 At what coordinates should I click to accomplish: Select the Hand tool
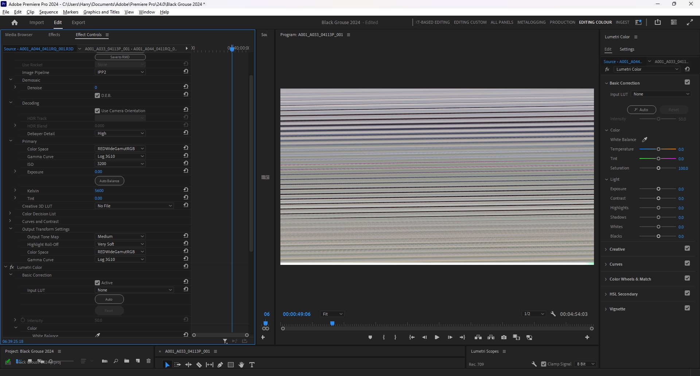tap(241, 364)
